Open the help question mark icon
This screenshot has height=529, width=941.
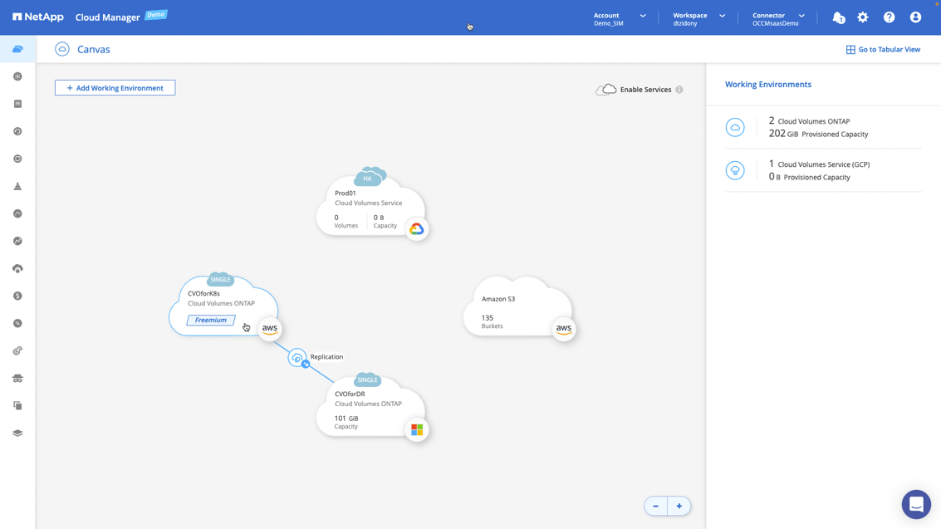pos(889,17)
